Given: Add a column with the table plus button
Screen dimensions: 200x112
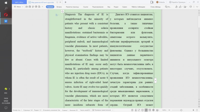Looking at the screenshot, I should coord(155,80).
